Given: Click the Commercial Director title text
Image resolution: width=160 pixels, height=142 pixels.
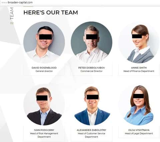Looking at the screenshot, I should [91, 71].
